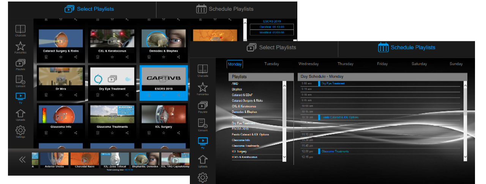Open Favourites in the schedule window sidebar

point(203,88)
